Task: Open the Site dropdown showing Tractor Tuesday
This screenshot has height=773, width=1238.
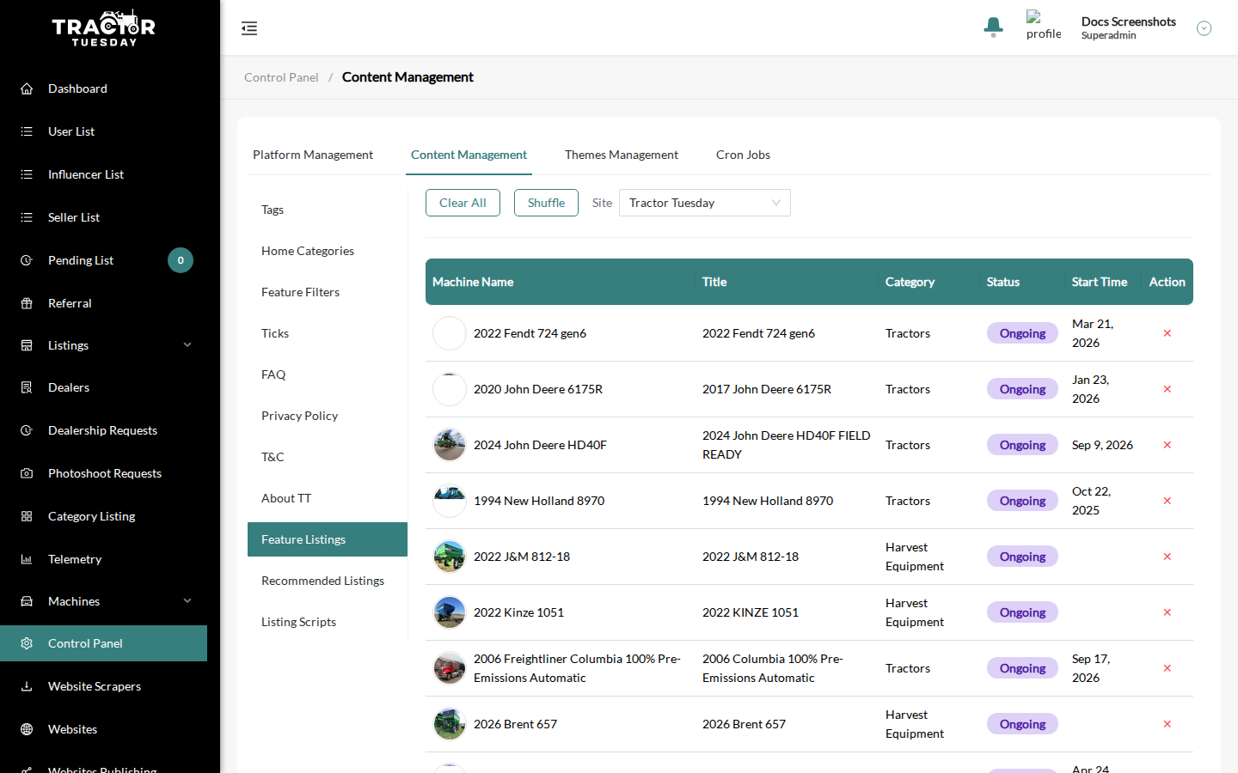Action: pos(704,203)
